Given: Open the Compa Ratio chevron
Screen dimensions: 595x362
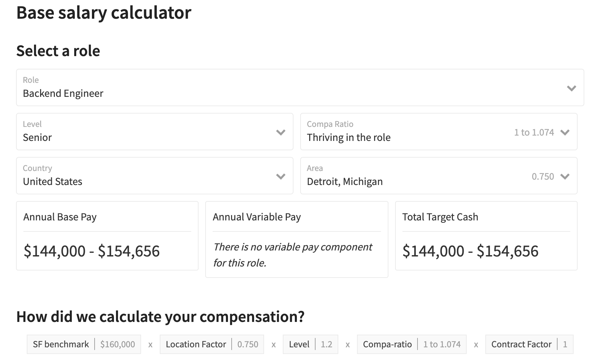Looking at the screenshot, I should (x=565, y=132).
